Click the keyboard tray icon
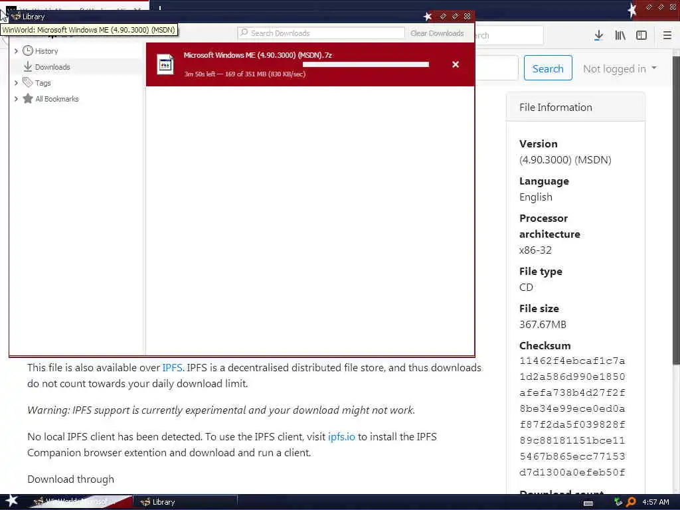 pyautogui.click(x=588, y=503)
